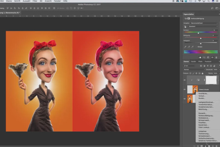Hide the hue/saturation adjustment layer

pyautogui.click(x=184, y=80)
